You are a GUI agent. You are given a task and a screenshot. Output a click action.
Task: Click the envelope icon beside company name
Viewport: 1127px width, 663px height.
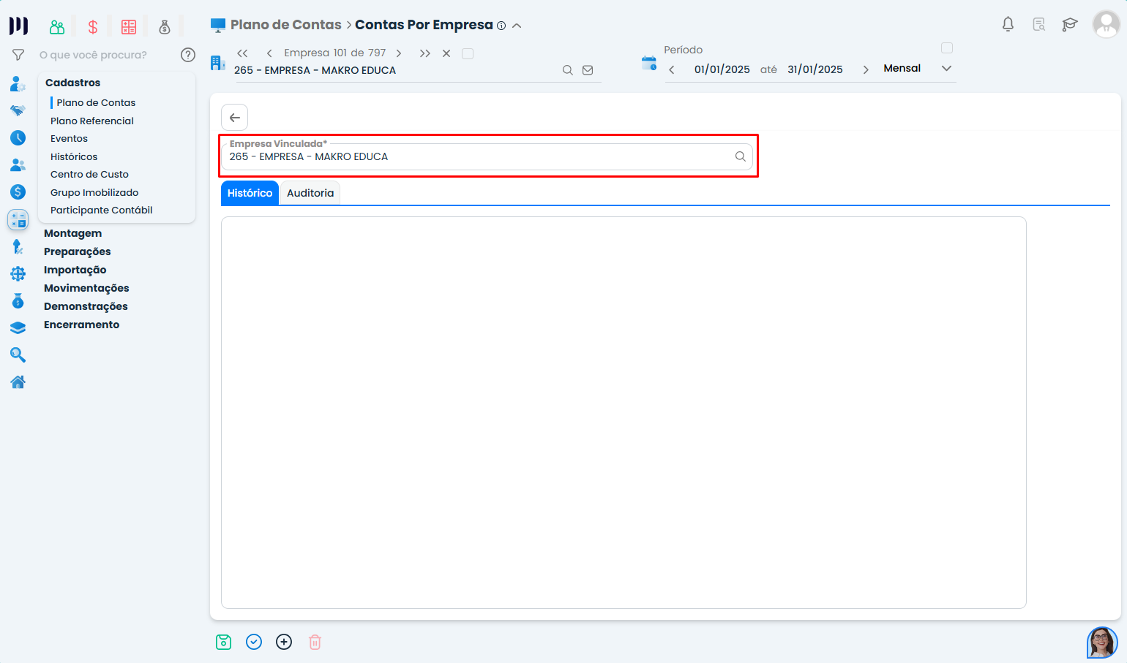coord(588,70)
